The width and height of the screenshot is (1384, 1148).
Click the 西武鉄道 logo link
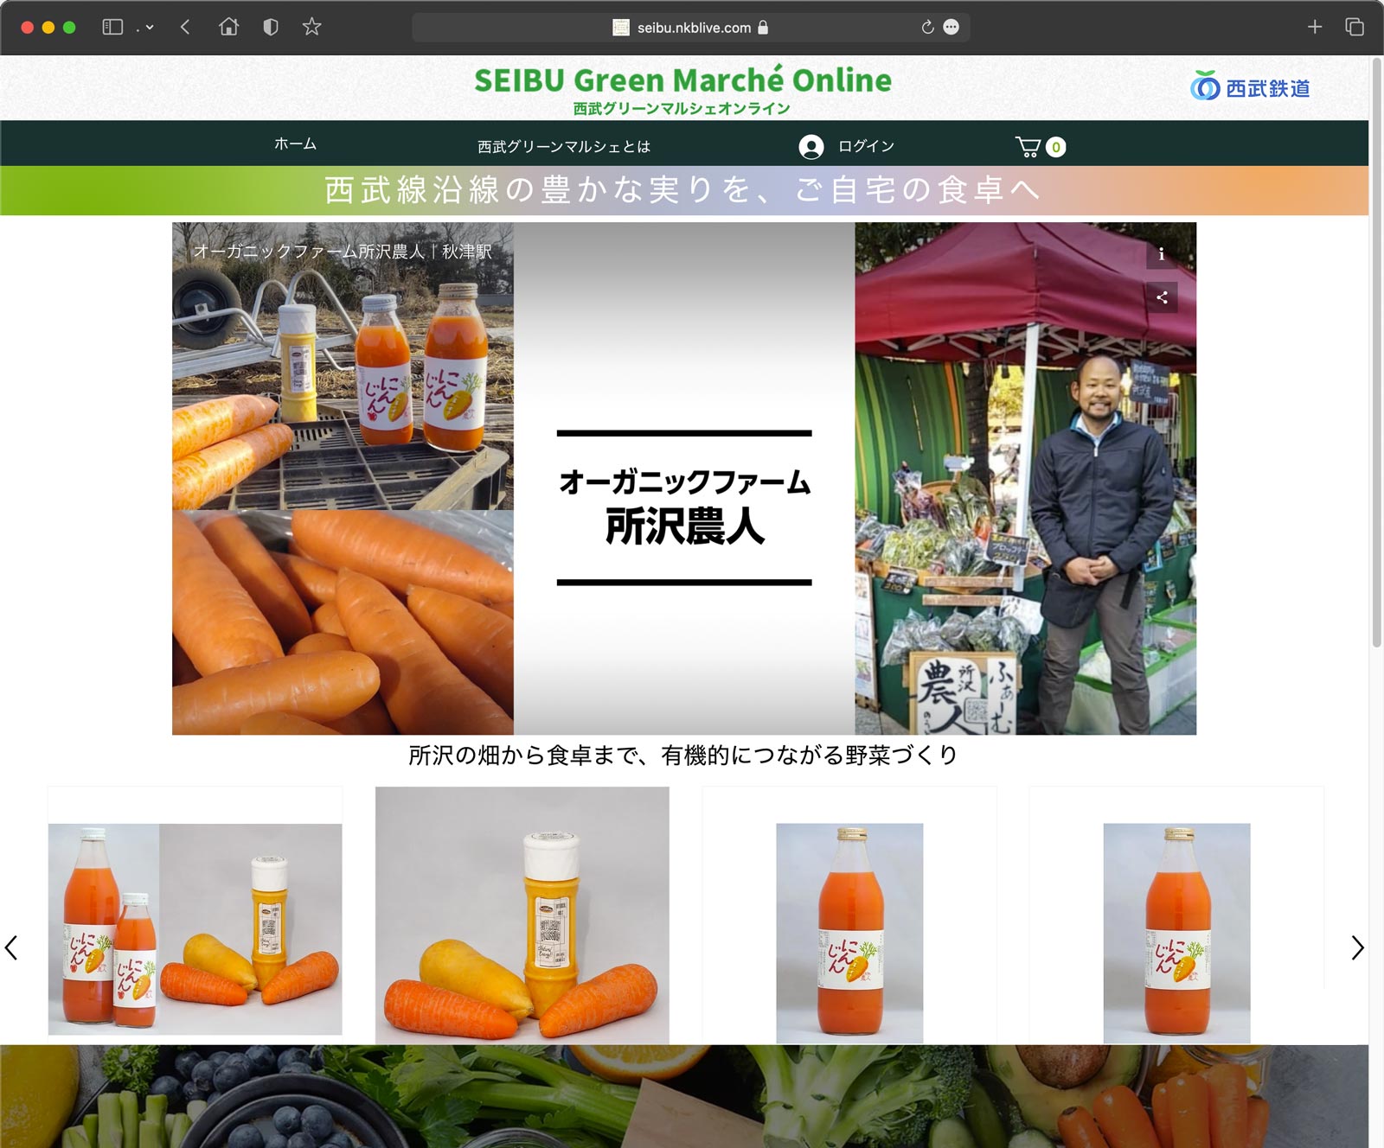click(x=1250, y=88)
